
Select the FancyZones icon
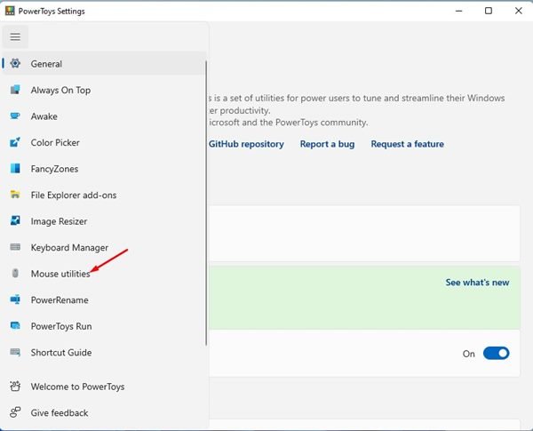pyautogui.click(x=15, y=169)
